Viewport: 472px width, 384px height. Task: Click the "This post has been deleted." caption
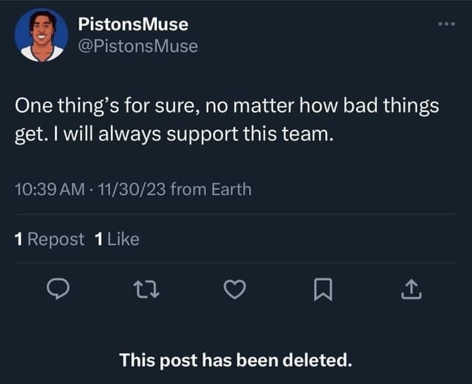(235, 360)
